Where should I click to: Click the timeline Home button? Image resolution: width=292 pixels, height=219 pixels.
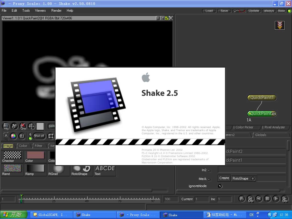pos(242,199)
